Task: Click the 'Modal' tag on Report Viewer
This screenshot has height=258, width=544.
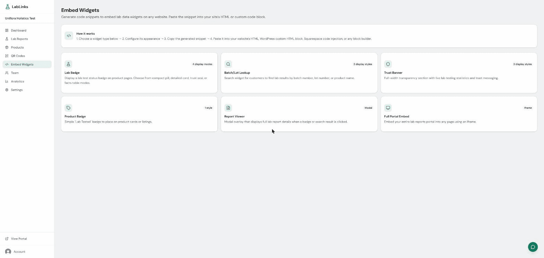Action: (x=368, y=108)
